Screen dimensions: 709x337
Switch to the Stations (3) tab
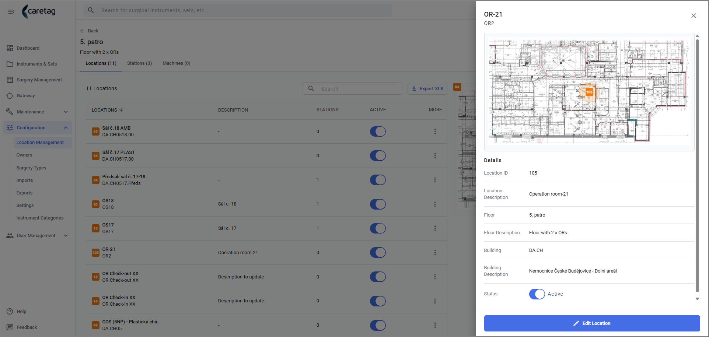pos(139,63)
